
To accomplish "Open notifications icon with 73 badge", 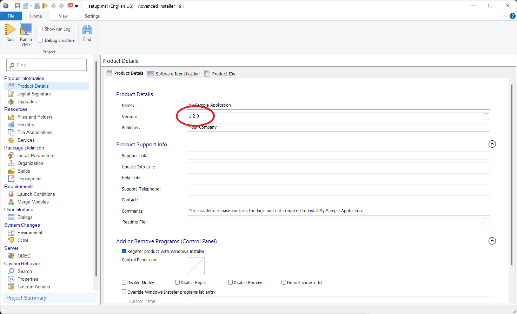I will point(70,5).
